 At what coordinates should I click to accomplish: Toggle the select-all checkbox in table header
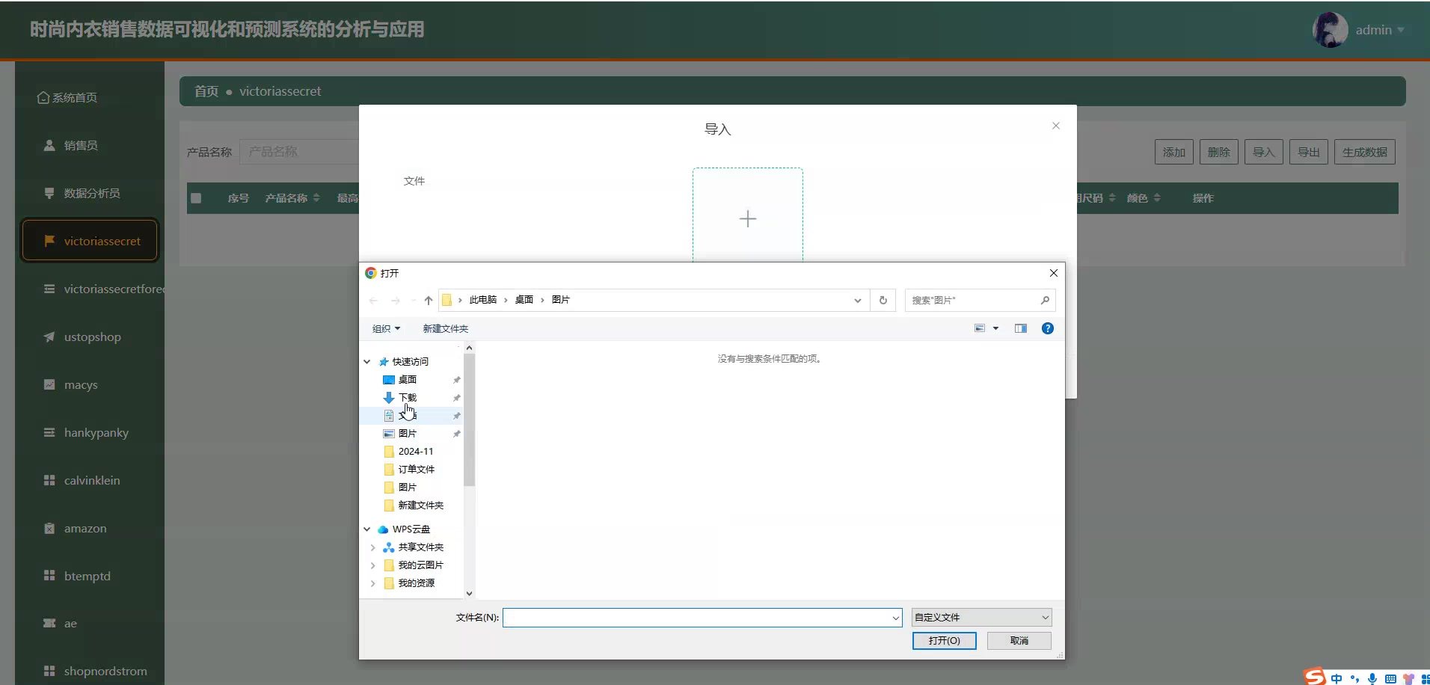click(x=196, y=198)
